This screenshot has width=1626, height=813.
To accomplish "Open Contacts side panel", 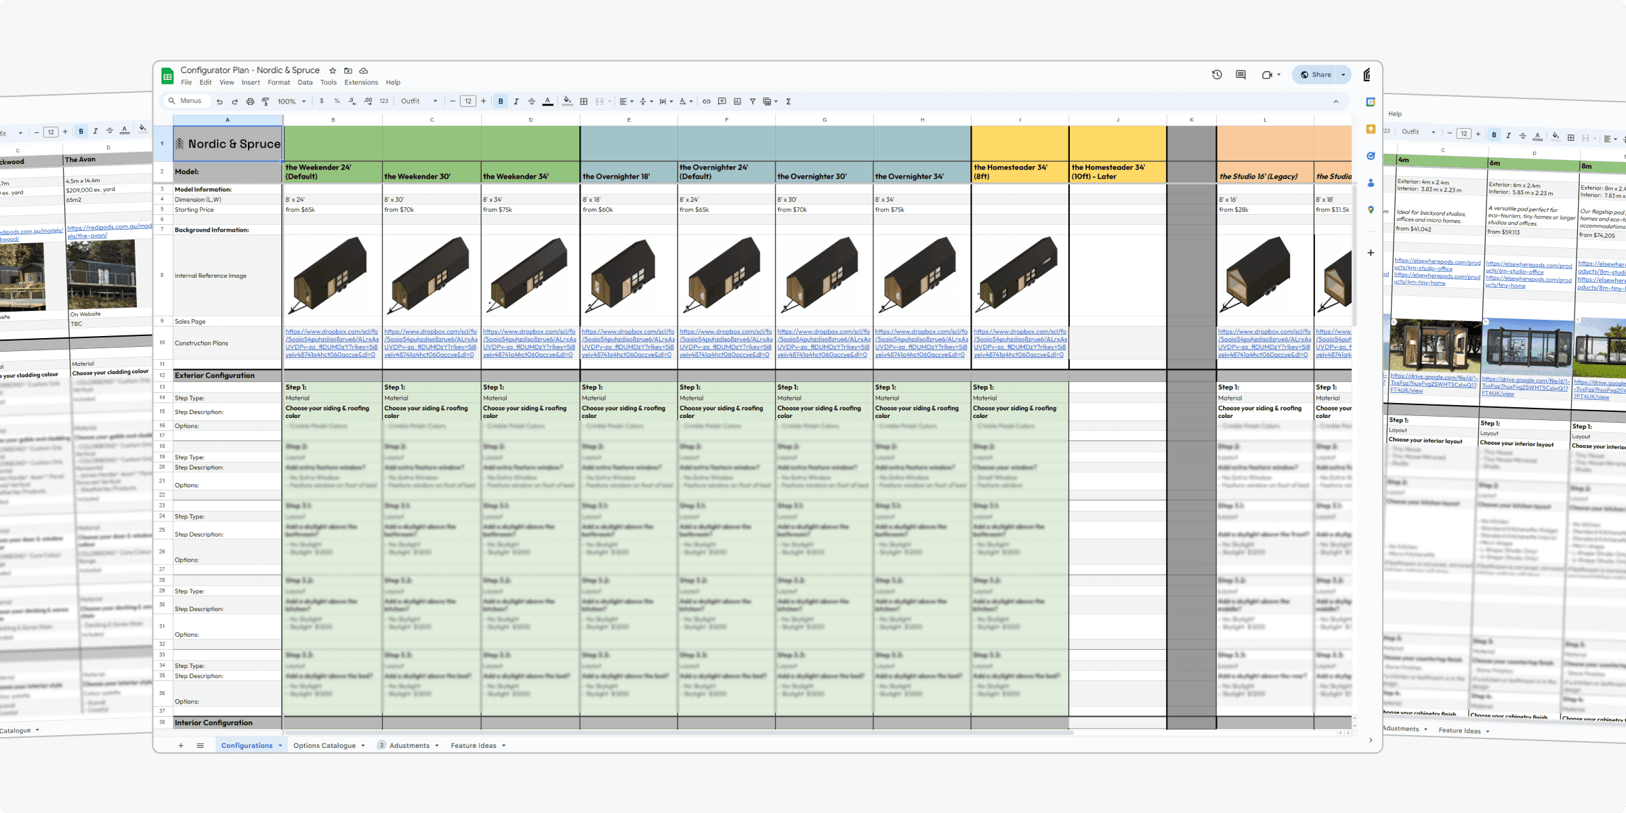I will click(x=1371, y=183).
